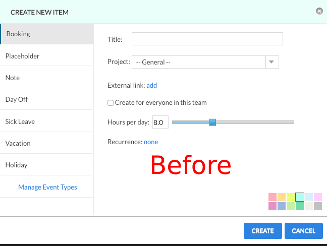Enable Create for everyone in this team
The width and height of the screenshot is (327, 246).
coord(111,103)
